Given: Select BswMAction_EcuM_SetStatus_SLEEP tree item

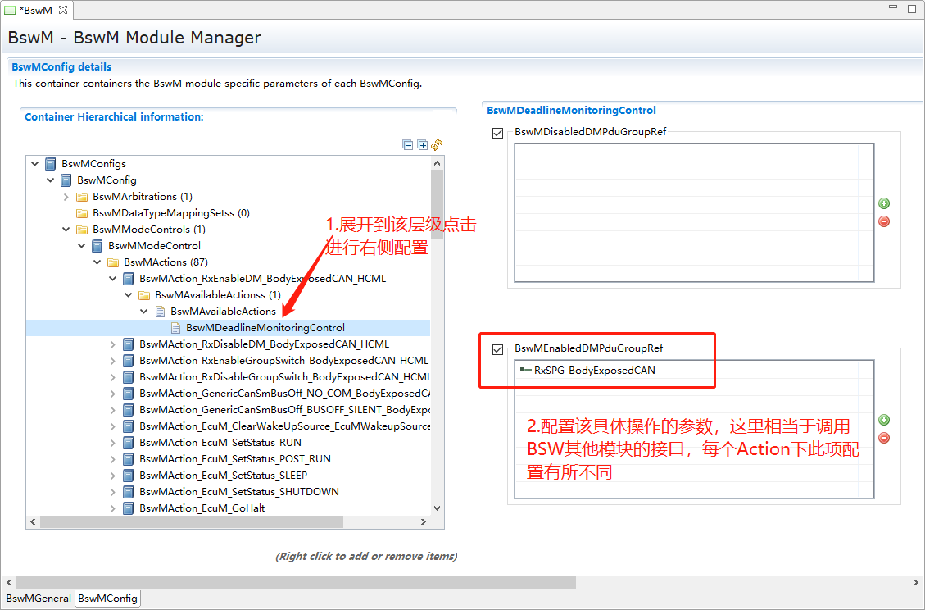Looking at the screenshot, I should [x=223, y=476].
